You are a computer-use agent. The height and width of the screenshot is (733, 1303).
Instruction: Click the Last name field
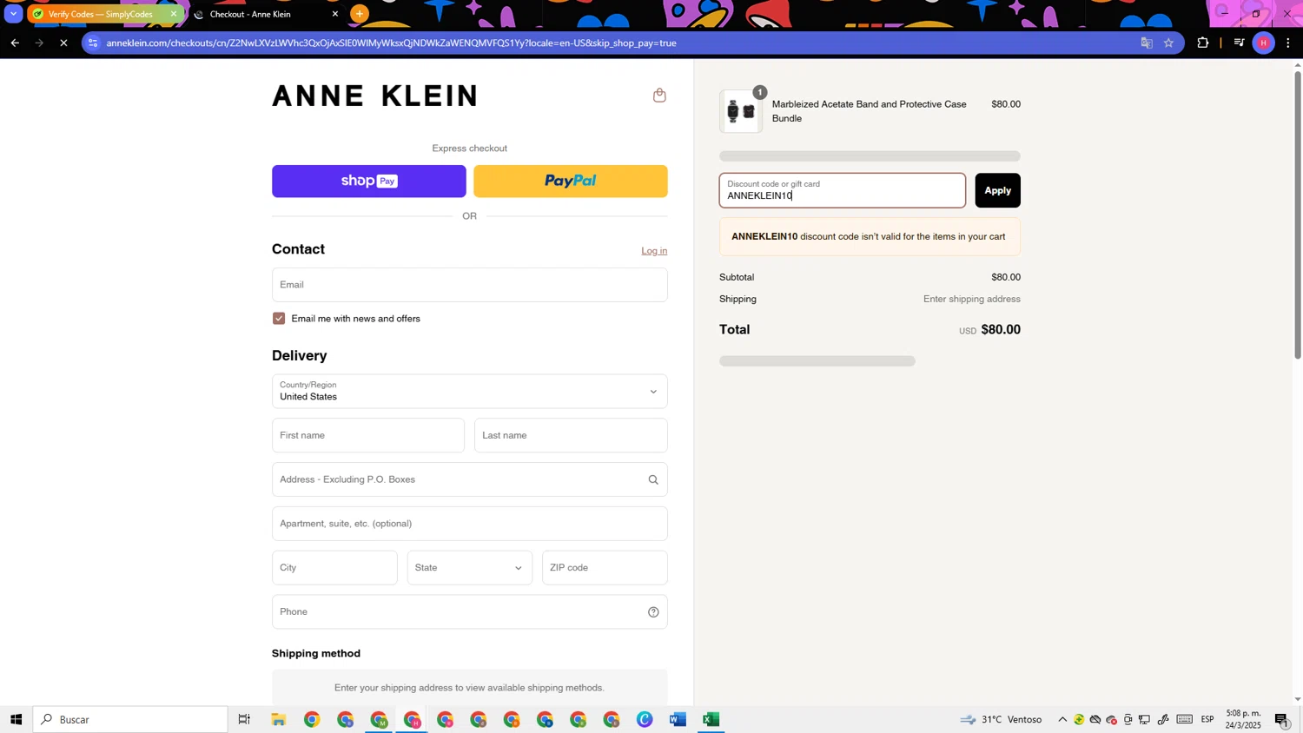571,435
